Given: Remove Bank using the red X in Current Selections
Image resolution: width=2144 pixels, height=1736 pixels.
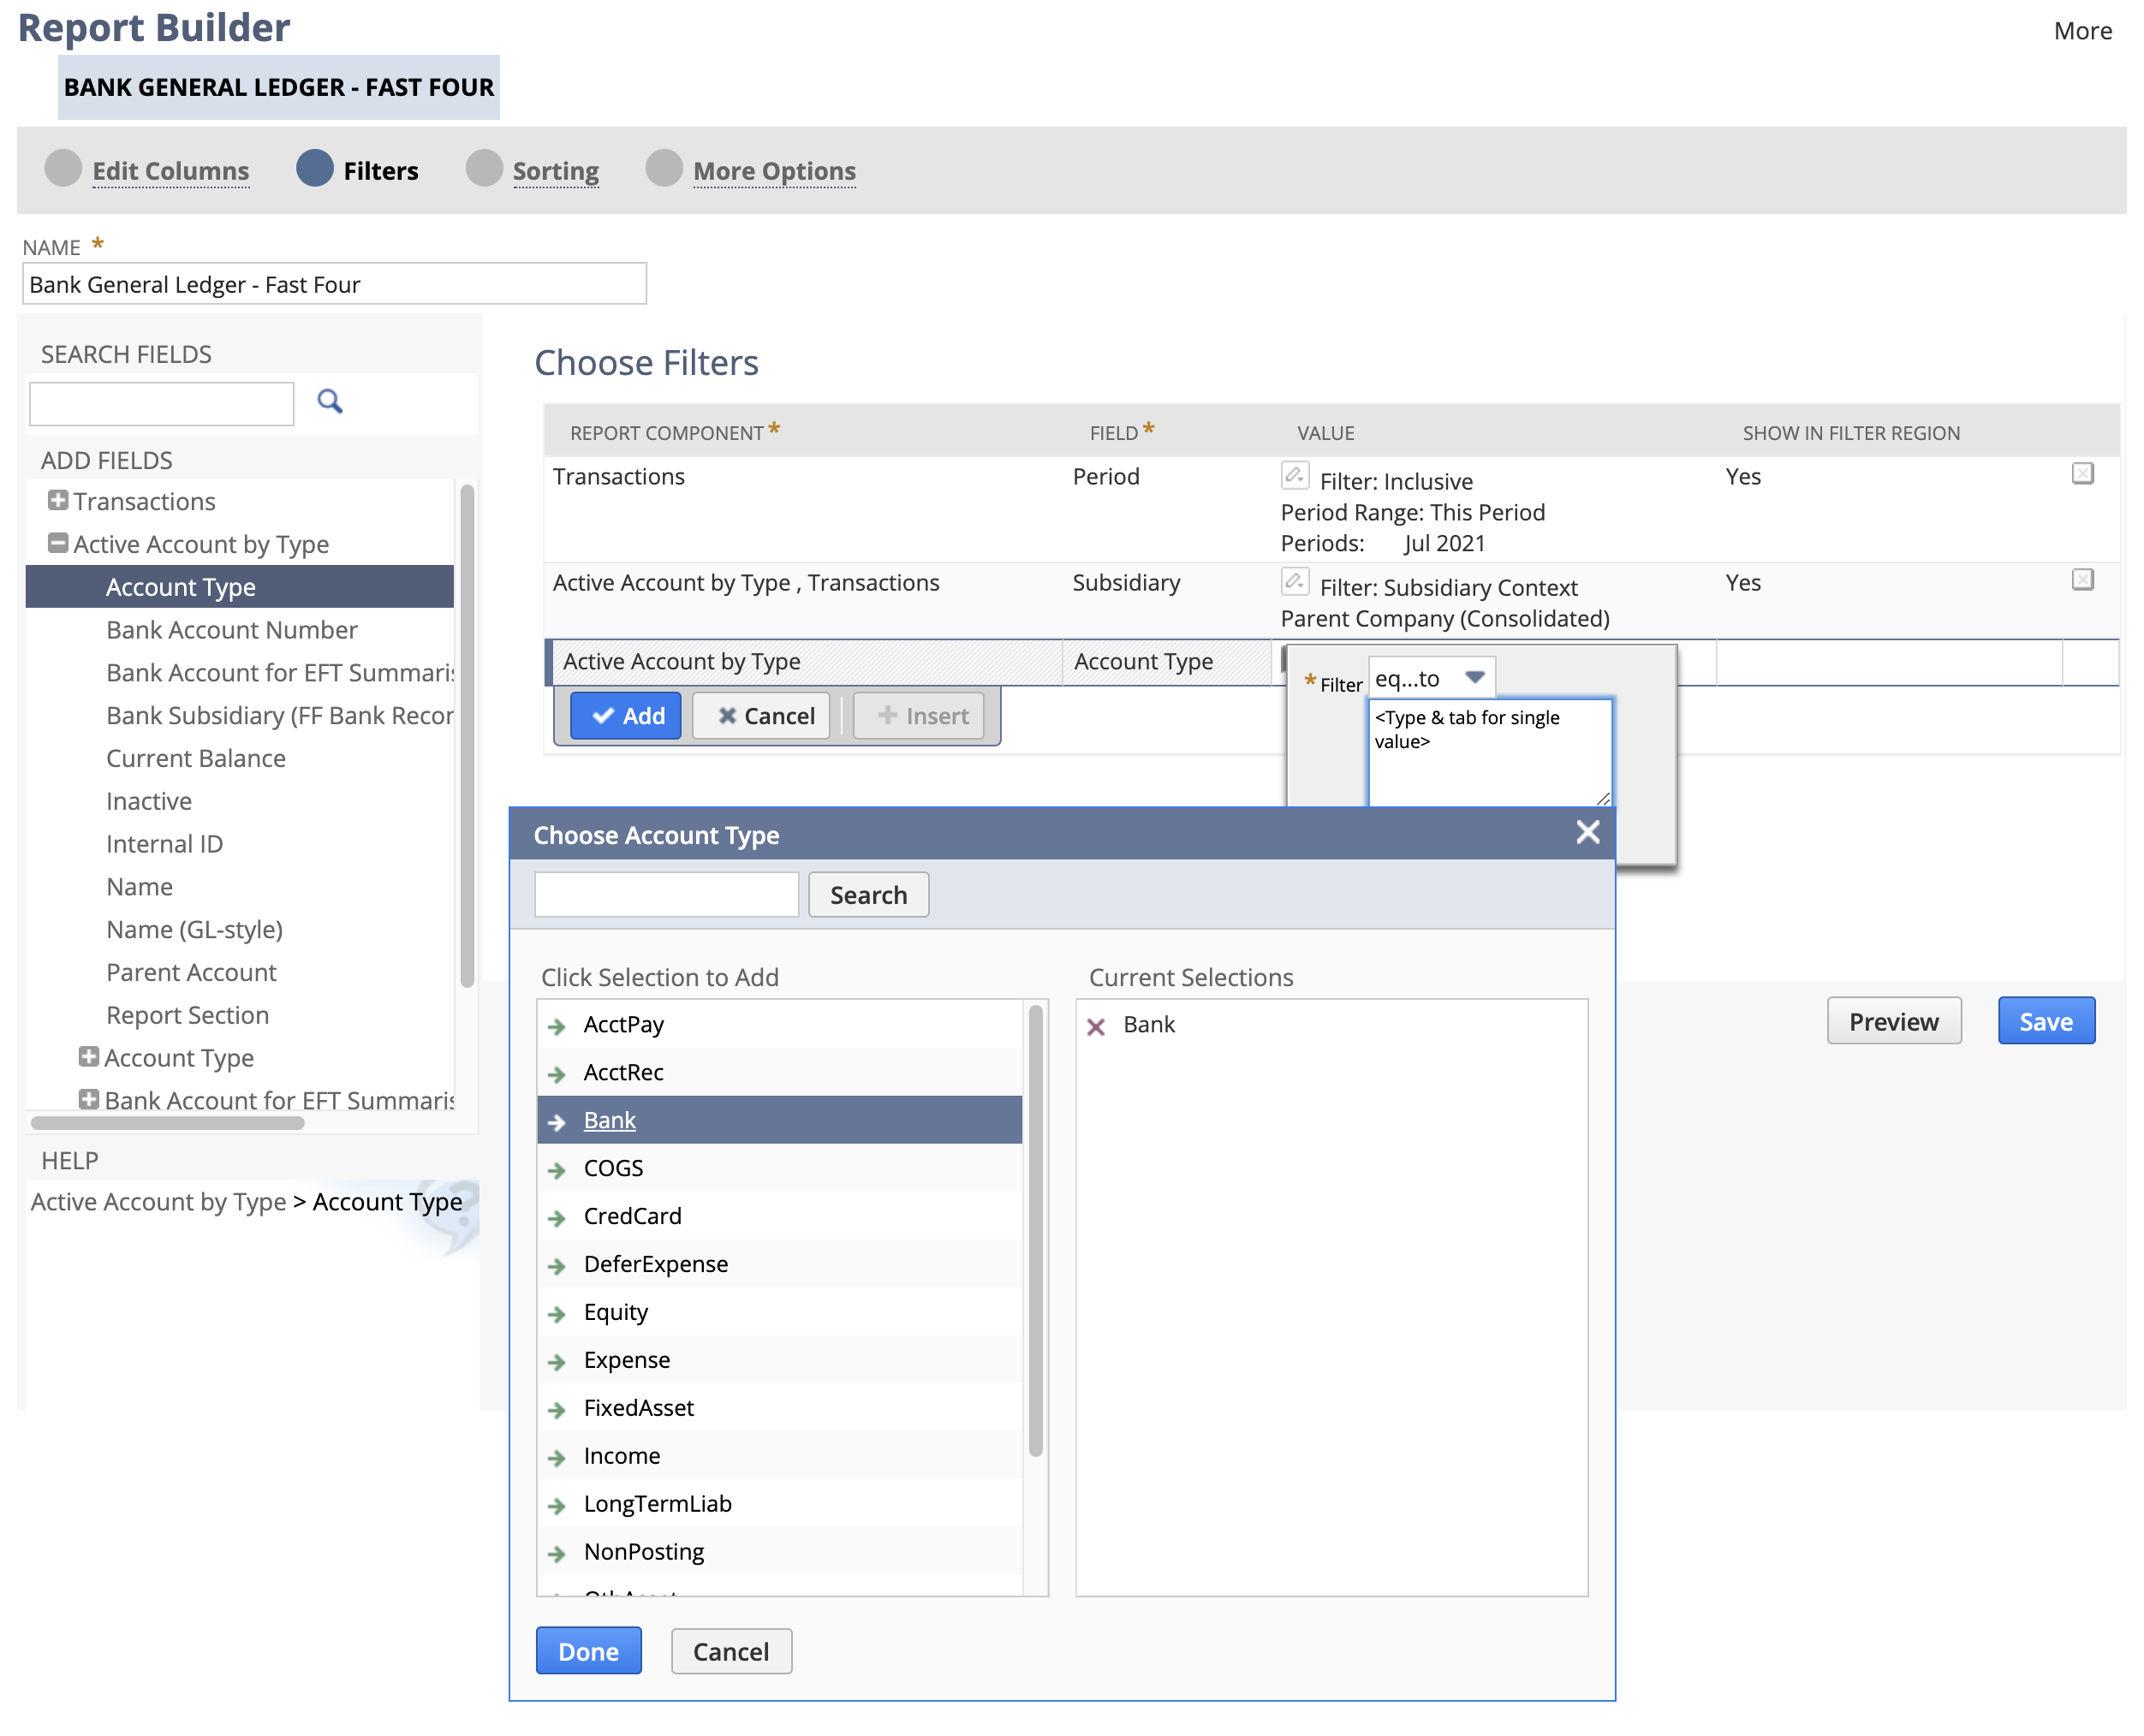Looking at the screenshot, I should point(1096,1025).
